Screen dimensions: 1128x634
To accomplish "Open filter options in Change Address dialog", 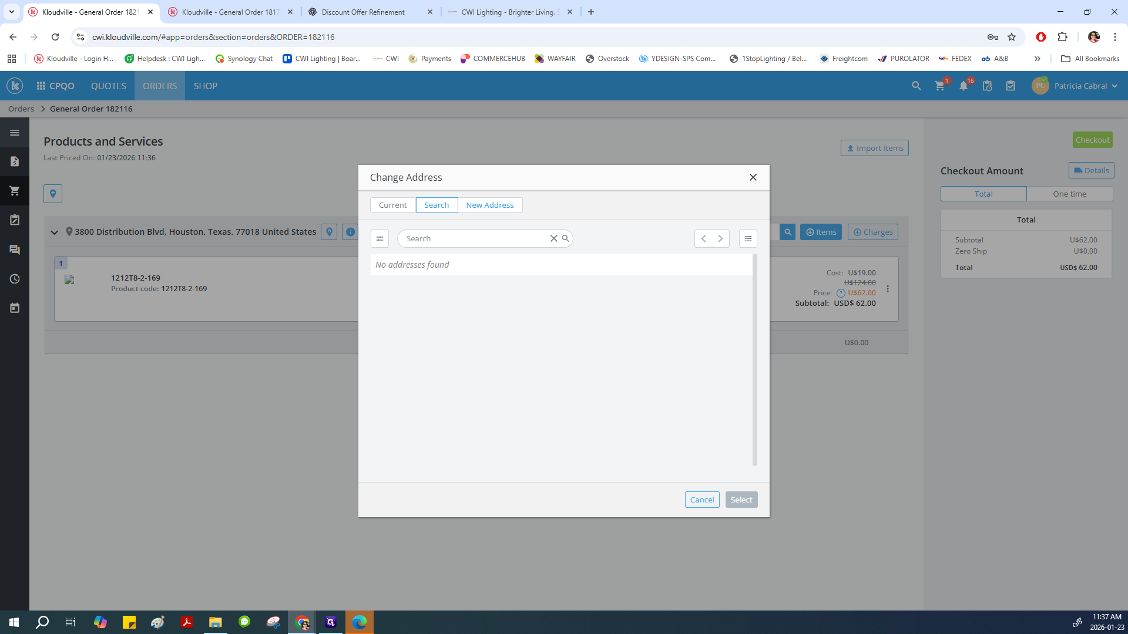I will 380,238.
